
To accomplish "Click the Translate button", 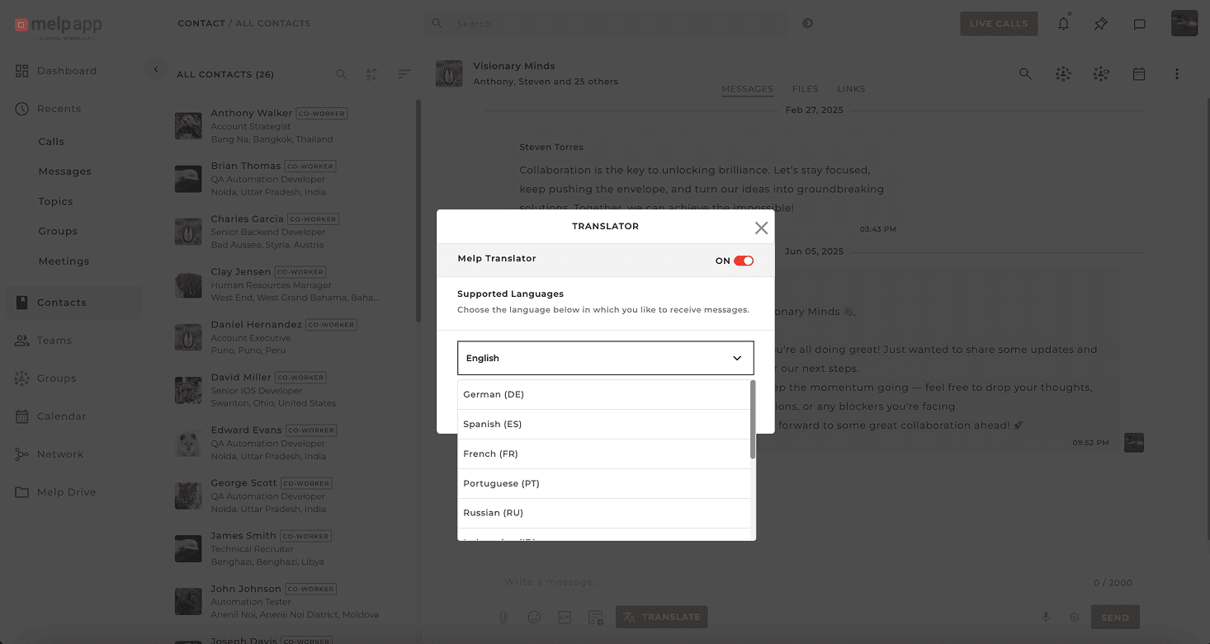I will (661, 617).
